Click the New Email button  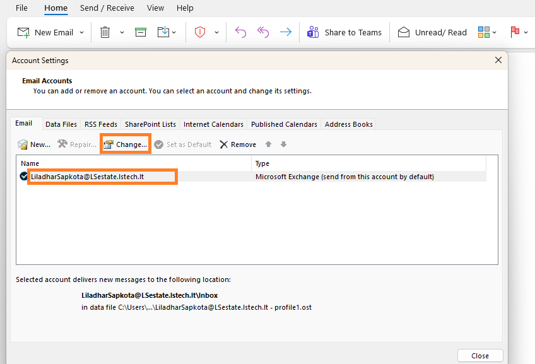click(x=45, y=32)
